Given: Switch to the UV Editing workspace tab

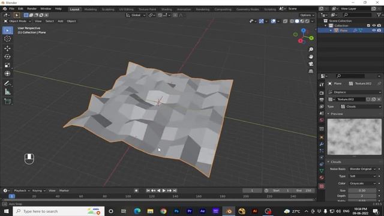Looking at the screenshot, I should click(x=127, y=10).
